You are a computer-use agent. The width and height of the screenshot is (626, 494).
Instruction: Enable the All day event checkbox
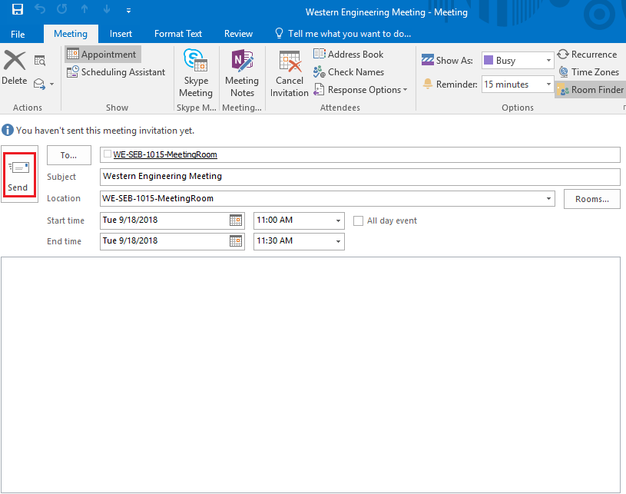click(359, 221)
